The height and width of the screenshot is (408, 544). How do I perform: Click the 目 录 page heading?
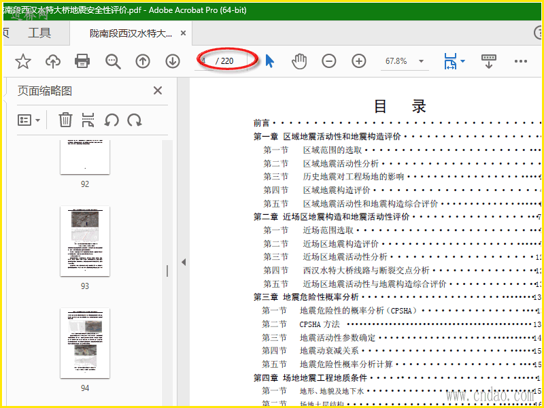[x=400, y=107]
